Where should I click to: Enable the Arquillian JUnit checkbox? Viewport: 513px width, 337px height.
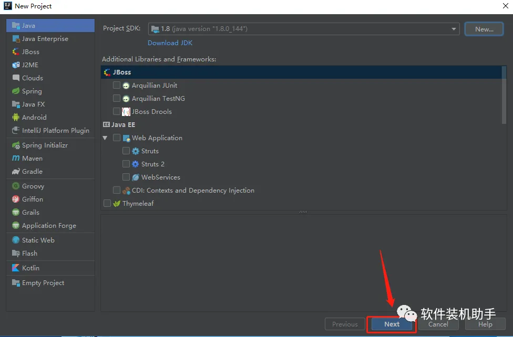pos(117,86)
